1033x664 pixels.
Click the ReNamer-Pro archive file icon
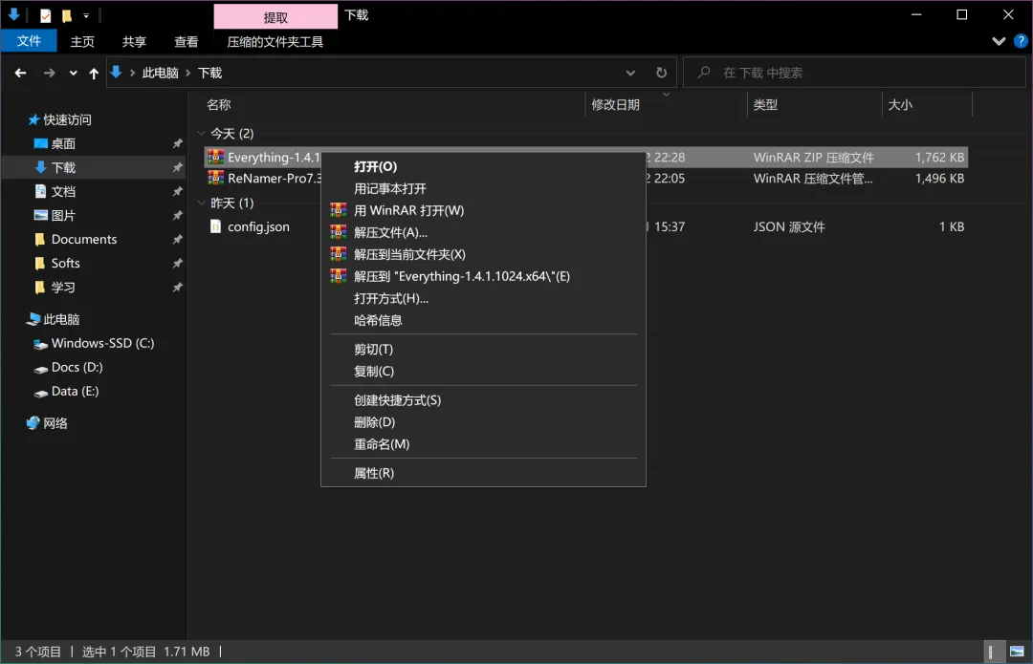pos(215,178)
